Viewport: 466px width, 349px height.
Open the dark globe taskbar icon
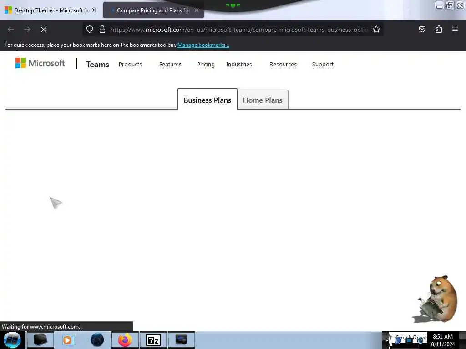pos(97,340)
